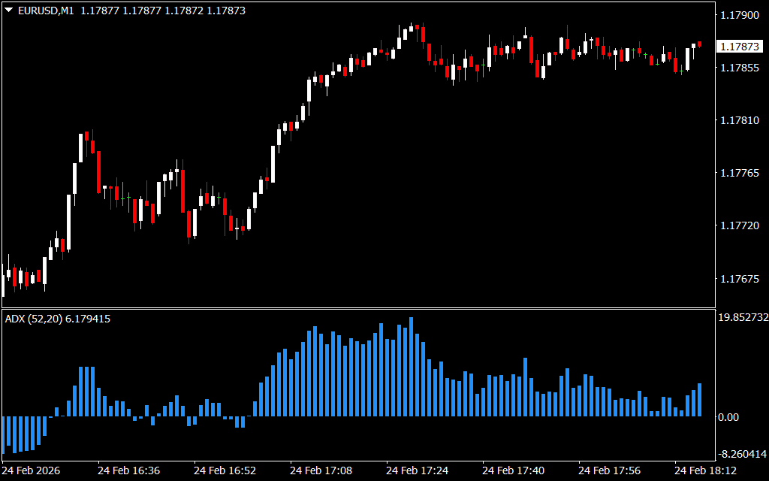Click the 0.00 level on ADX scale
The image size is (769, 481).
click(728, 417)
